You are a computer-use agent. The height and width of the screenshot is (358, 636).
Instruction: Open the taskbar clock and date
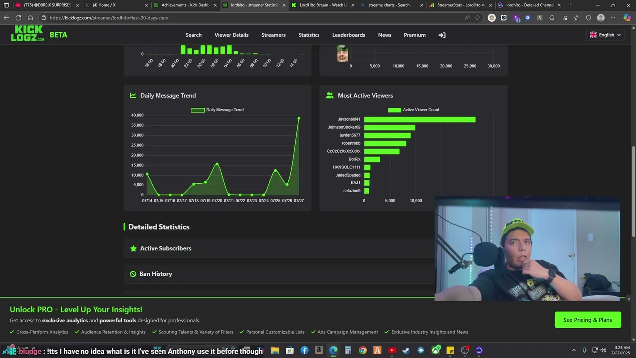(x=621, y=350)
